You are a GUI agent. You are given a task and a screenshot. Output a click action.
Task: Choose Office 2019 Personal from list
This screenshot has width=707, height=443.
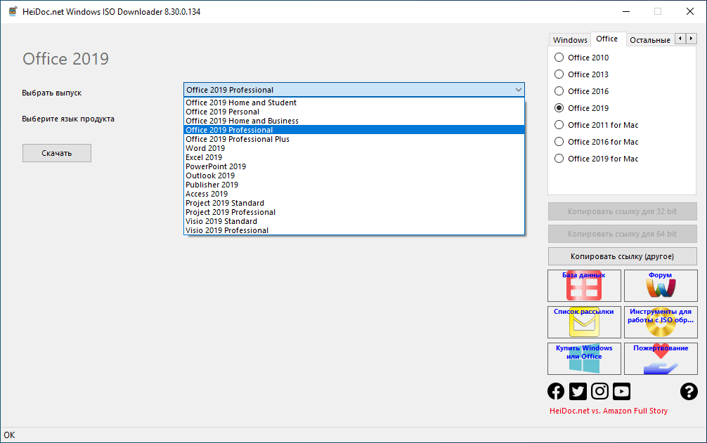point(354,112)
